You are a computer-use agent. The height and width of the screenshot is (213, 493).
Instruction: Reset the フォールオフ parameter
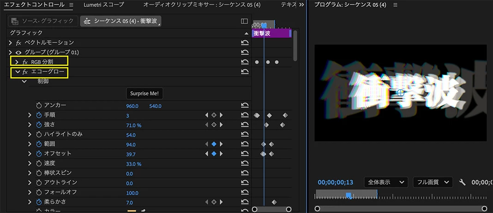click(245, 192)
